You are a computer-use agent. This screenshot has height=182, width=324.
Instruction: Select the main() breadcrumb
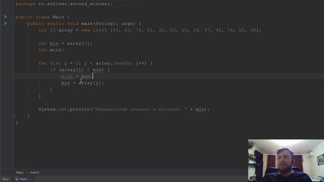(x=34, y=172)
